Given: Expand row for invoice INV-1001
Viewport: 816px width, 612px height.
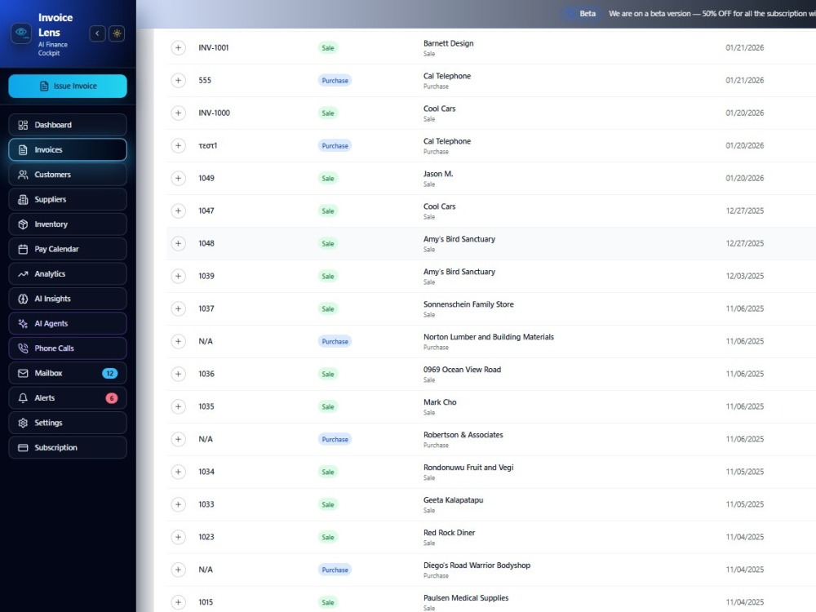Looking at the screenshot, I should point(178,48).
